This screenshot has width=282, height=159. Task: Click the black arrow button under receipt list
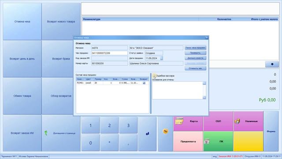coord(272,64)
